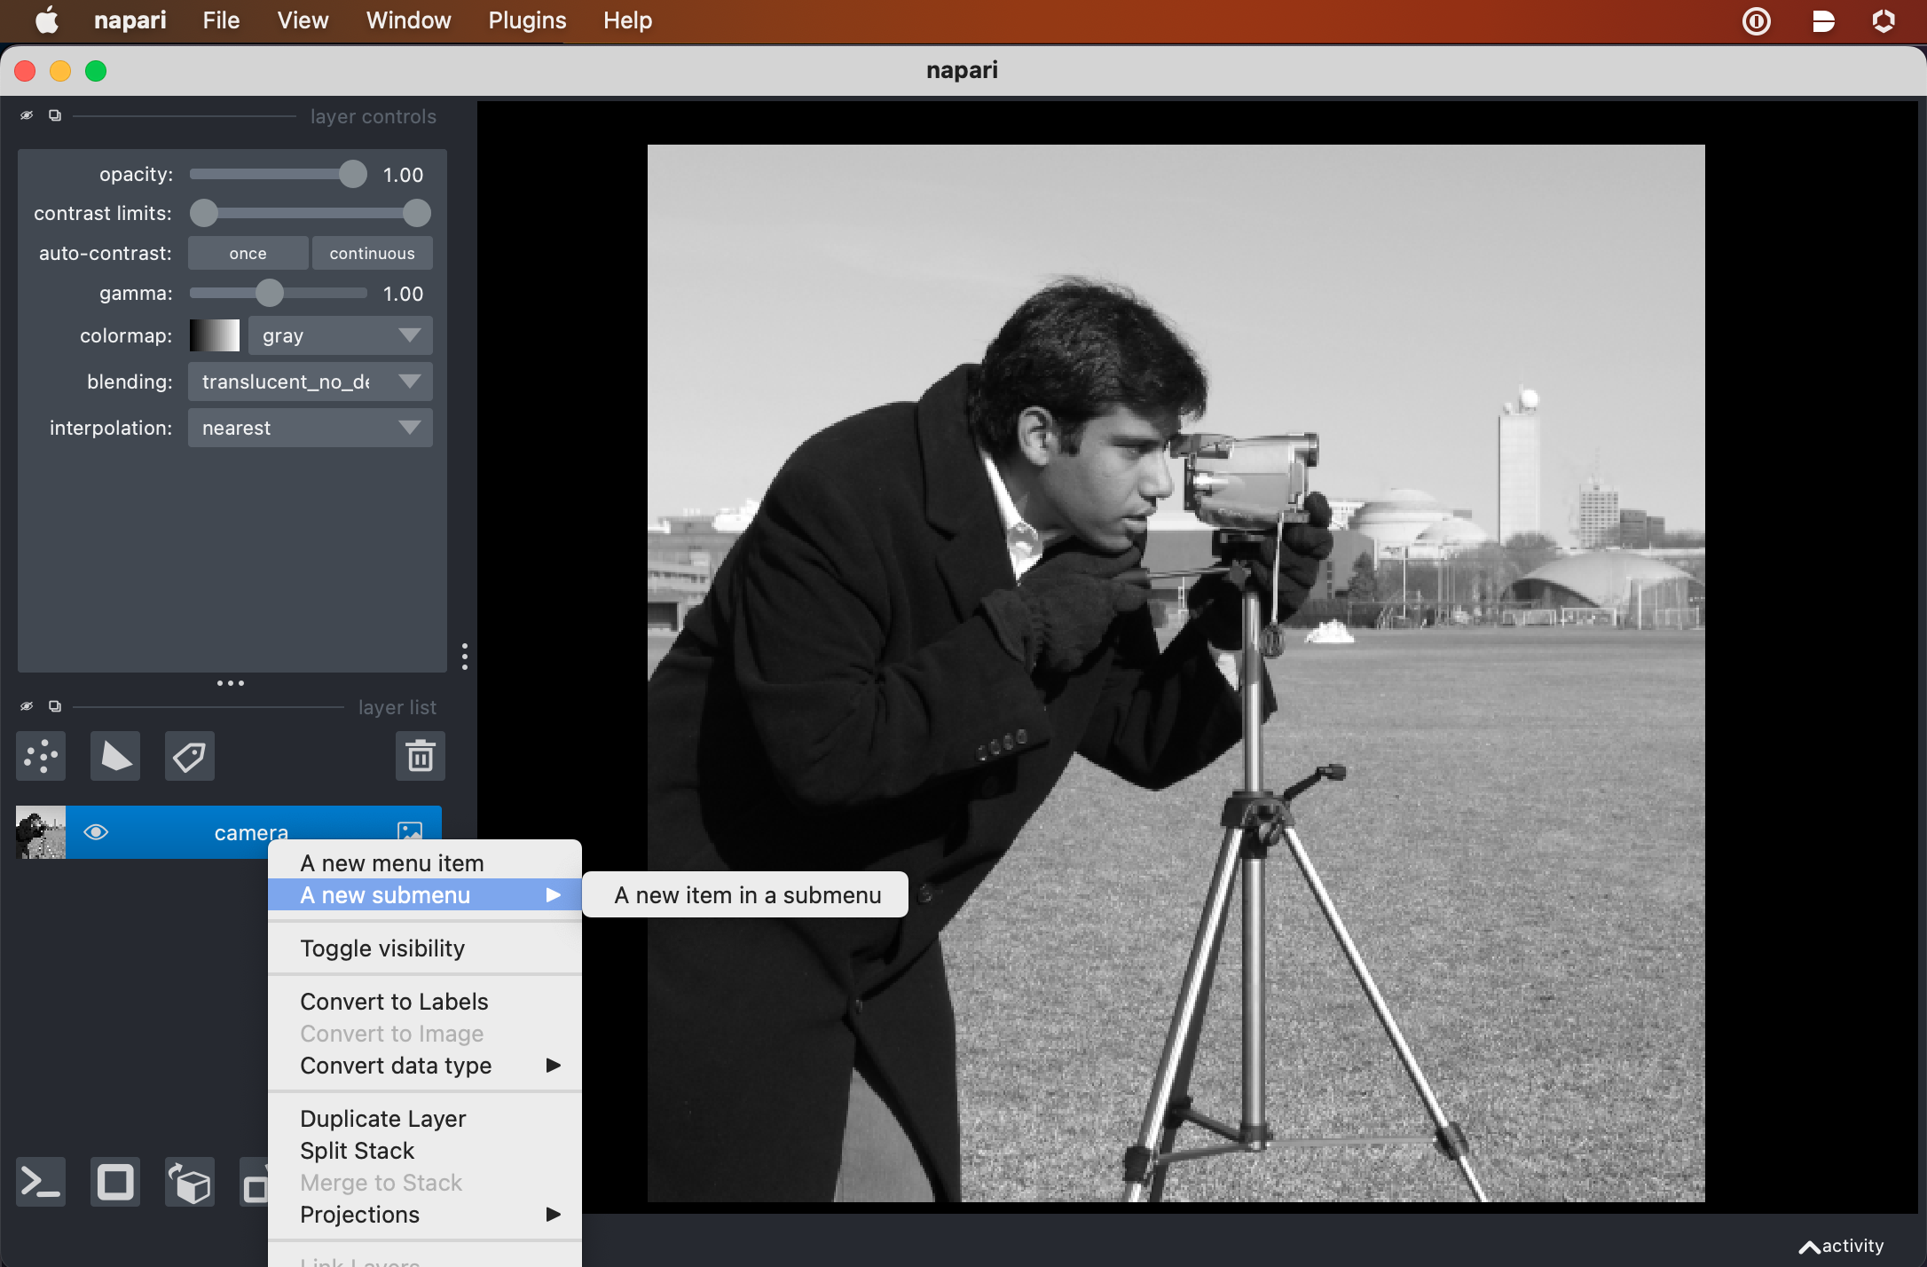Select the label shapes tool

tap(188, 755)
